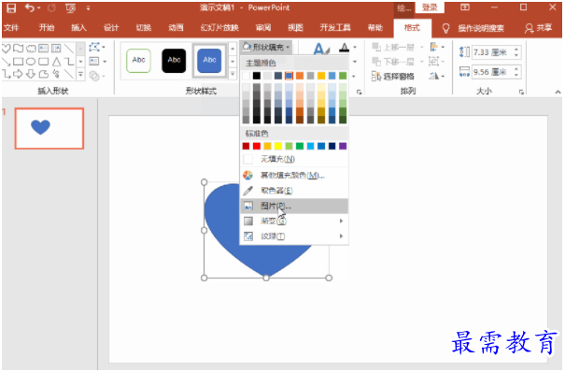Switch to the 开发工具 developer tab
565x372 pixels.
pyautogui.click(x=335, y=28)
